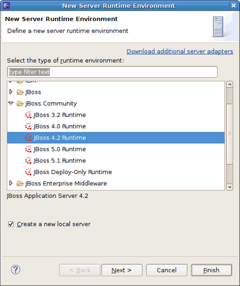Click the JBoss 5.0 Runtime icon
240x286 pixels.
coord(28,149)
